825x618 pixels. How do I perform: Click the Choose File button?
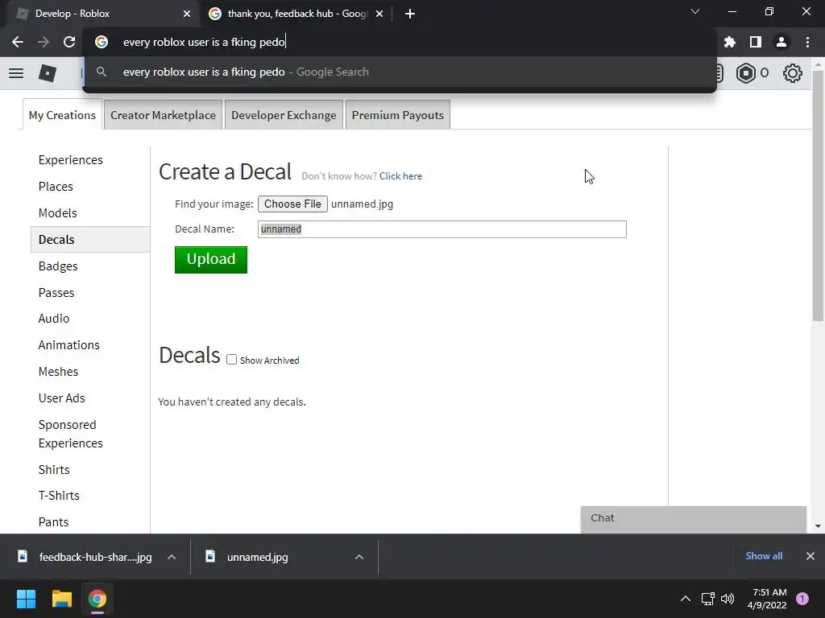(292, 204)
